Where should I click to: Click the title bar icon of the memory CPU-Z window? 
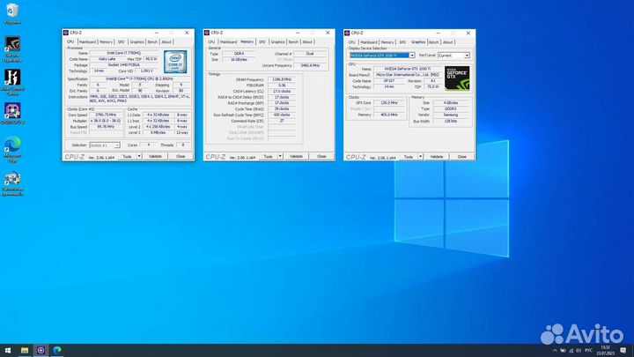tap(207, 33)
